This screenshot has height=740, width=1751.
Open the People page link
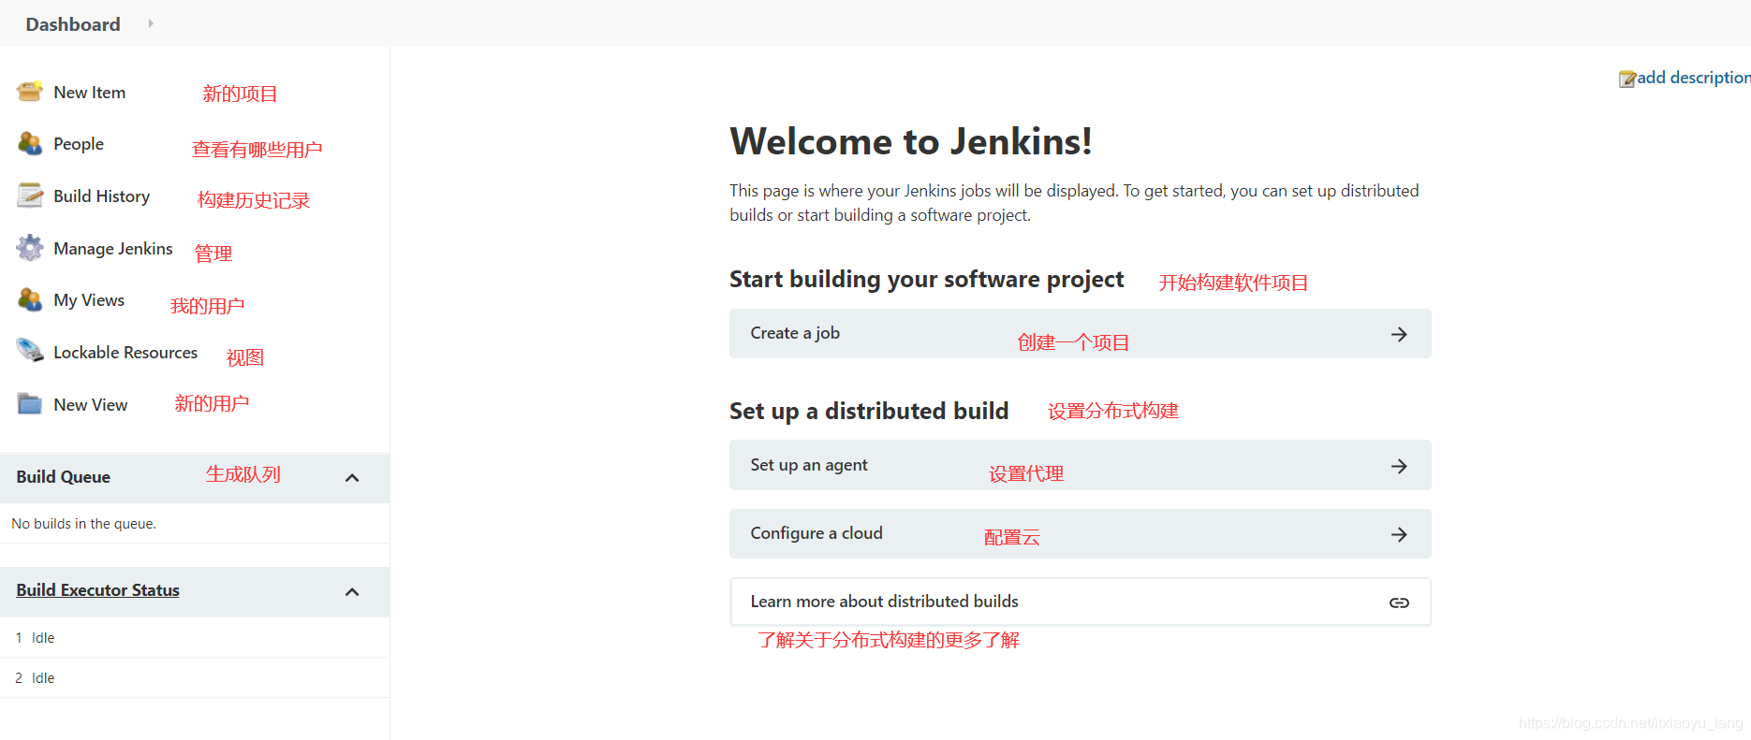point(79,144)
